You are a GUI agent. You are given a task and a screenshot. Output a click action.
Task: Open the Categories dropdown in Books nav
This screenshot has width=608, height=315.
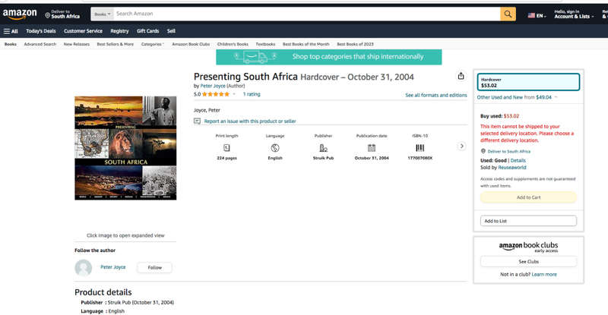[153, 44]
